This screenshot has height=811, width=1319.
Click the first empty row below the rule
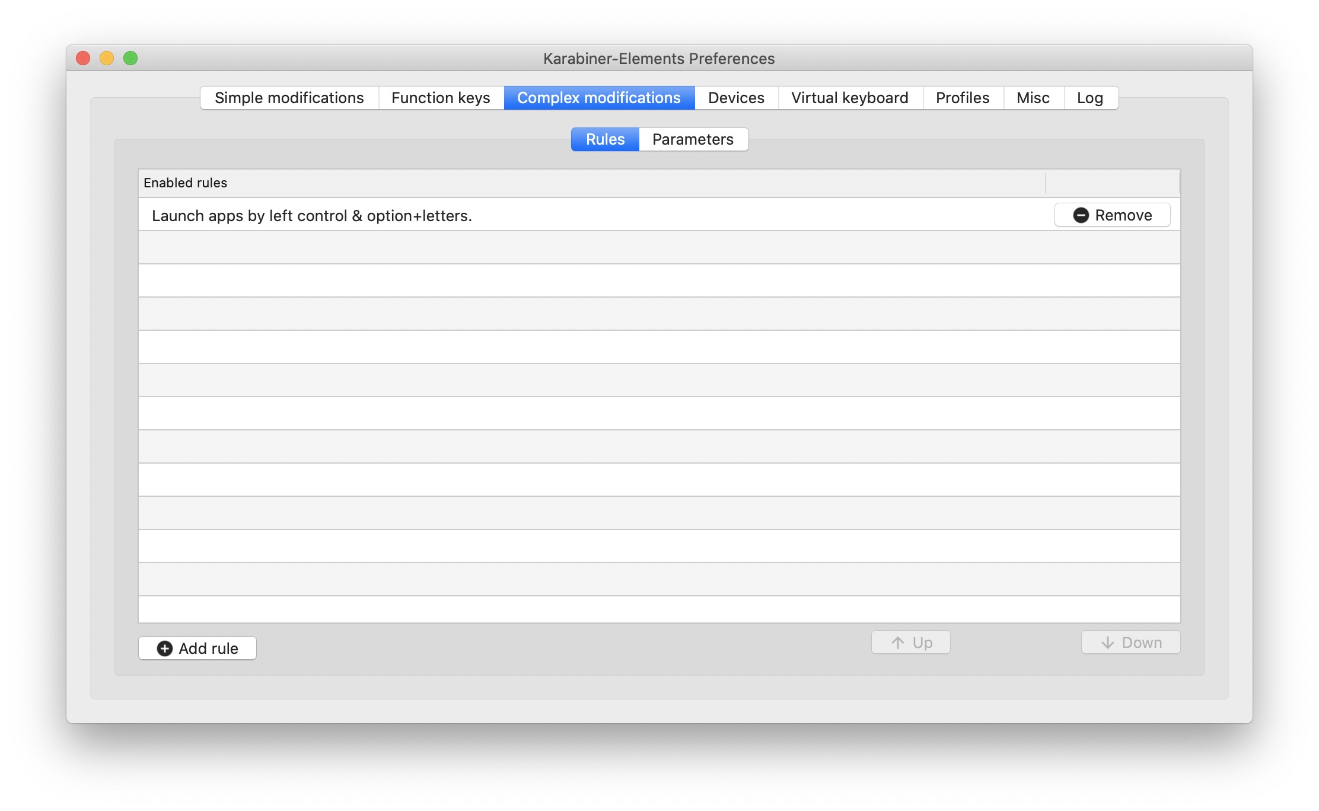[593, 247]
